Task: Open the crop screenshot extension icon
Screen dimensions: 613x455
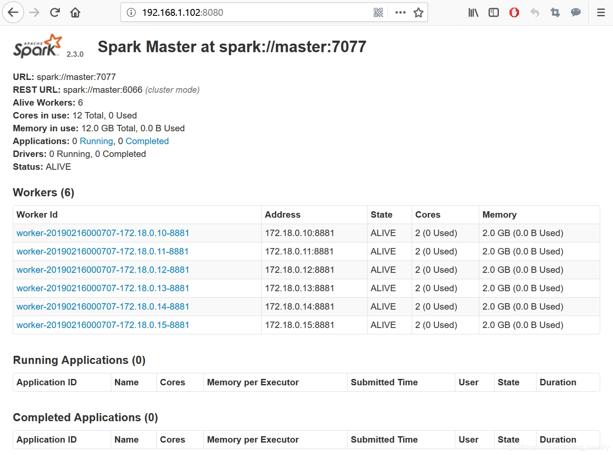Action: coord(555,12)
